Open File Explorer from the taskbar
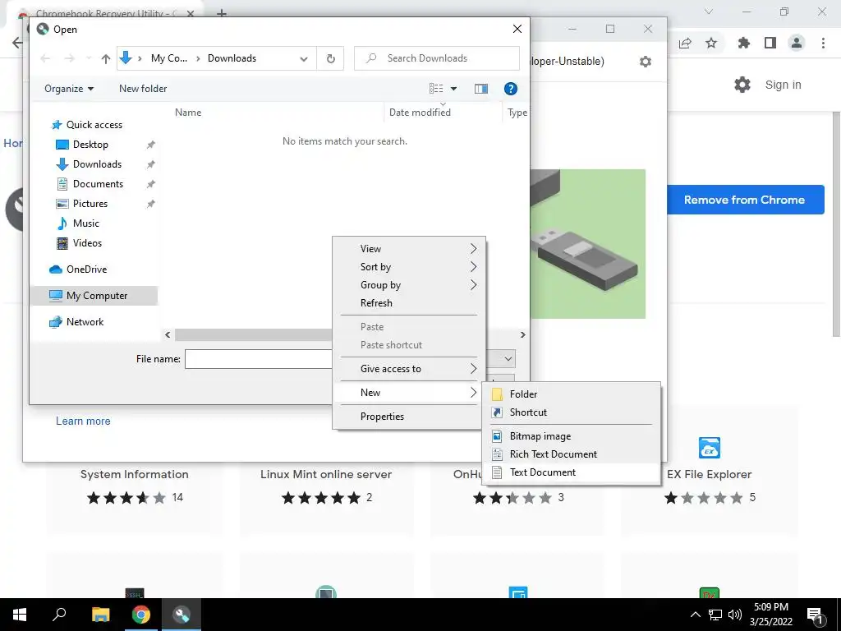The width and height of the screenshot is (841, 631). (x=100, y=615)
